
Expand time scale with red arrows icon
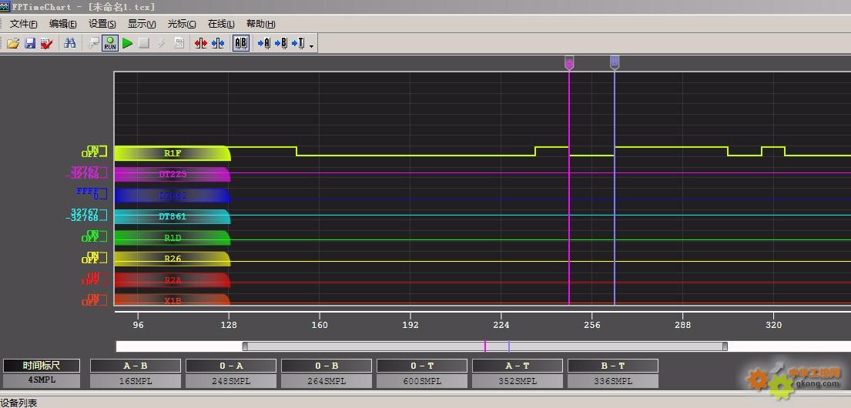click(201, 43)
